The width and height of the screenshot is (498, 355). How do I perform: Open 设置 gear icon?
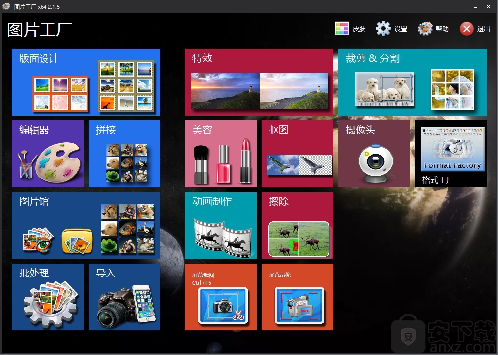pyautogui.click(x=383, y=29)
